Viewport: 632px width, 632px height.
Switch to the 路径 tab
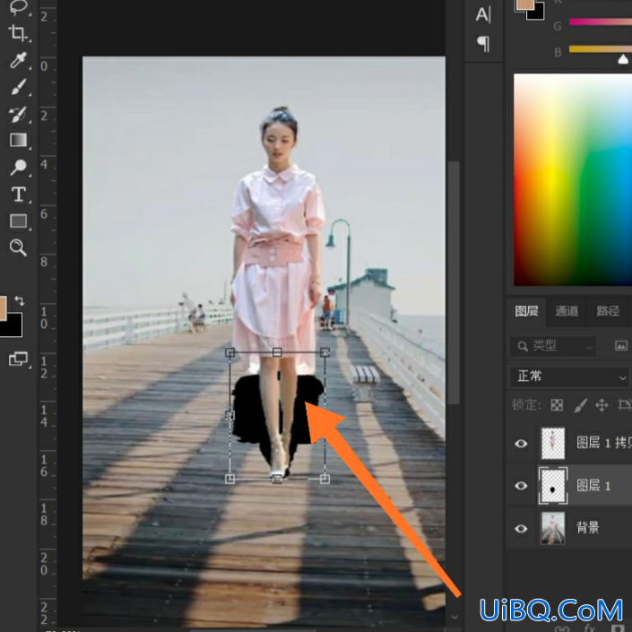point(608,311)
